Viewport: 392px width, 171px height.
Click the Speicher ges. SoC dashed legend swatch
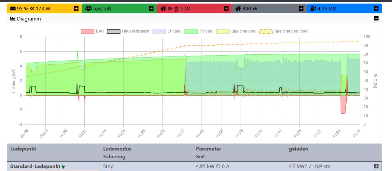pyautogui.click(x=266, y=31)
